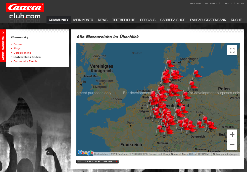This screenshot has height=172, width=247.
Task: Click the "Belgien" map label
Action: pyautogui.click(x=144, y=111)
